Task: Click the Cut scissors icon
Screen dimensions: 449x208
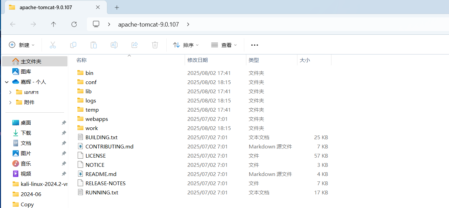Action: click(53, 45)
